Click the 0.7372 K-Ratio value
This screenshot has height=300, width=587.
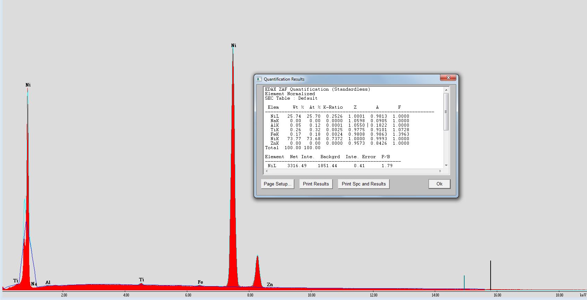334,139
